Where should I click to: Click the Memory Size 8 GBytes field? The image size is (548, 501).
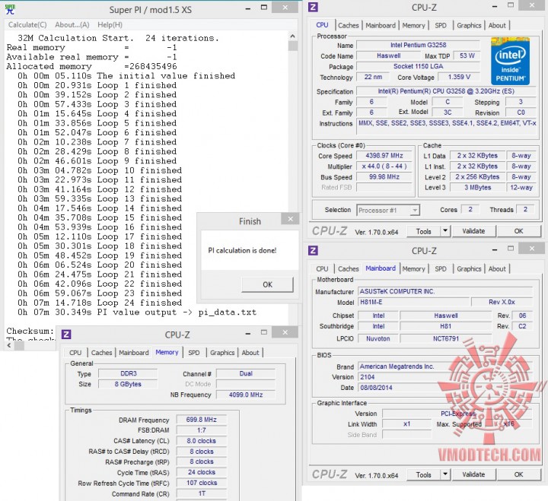click(x=128, y=384)
